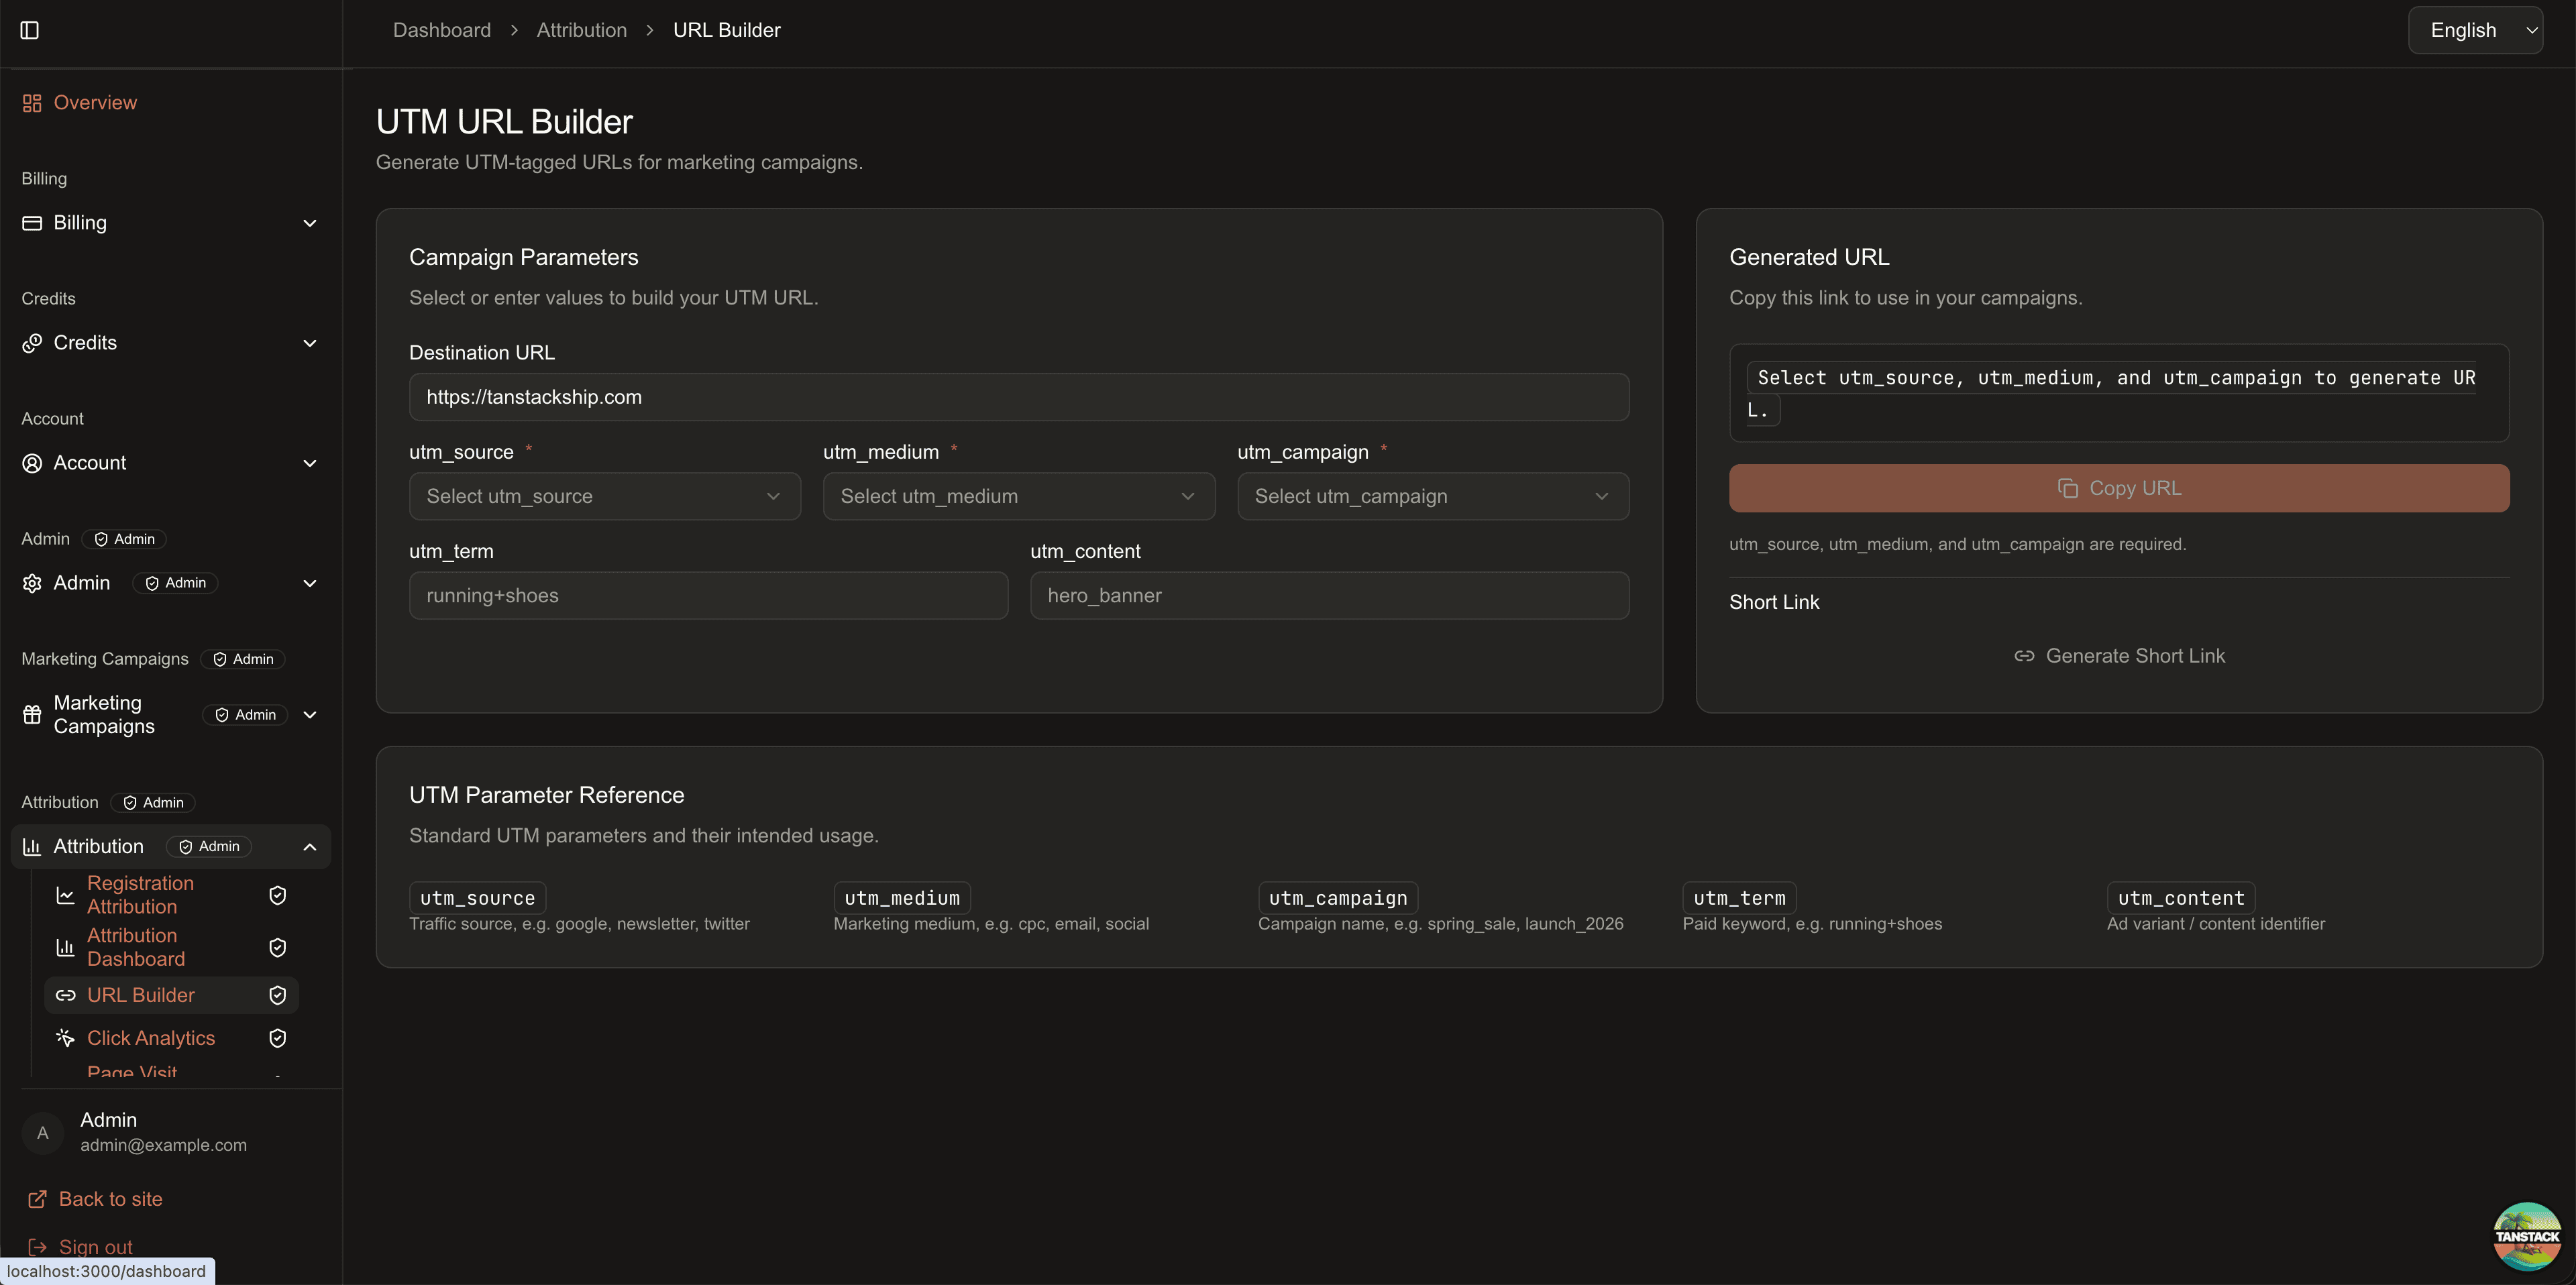Click the Billing card icon
Viewport: 2576px width, 1285px height.
point(32,223)
